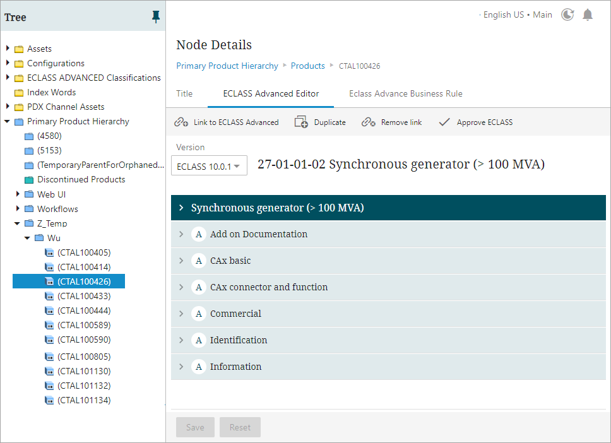Click the Link to ECLASS Advanced icon

(181, 122)
